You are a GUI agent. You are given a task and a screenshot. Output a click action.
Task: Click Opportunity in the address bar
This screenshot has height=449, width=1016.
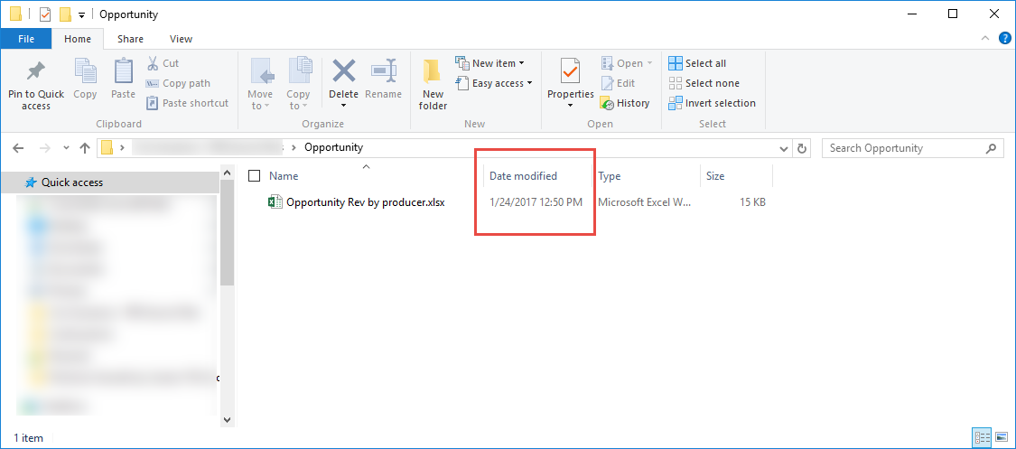333,147
